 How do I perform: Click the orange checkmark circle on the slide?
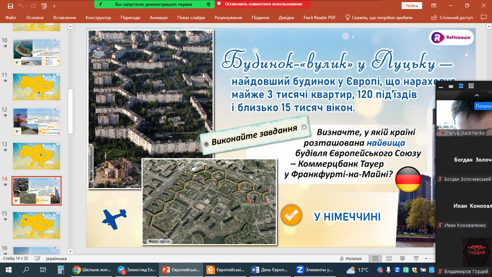point(291,215)
